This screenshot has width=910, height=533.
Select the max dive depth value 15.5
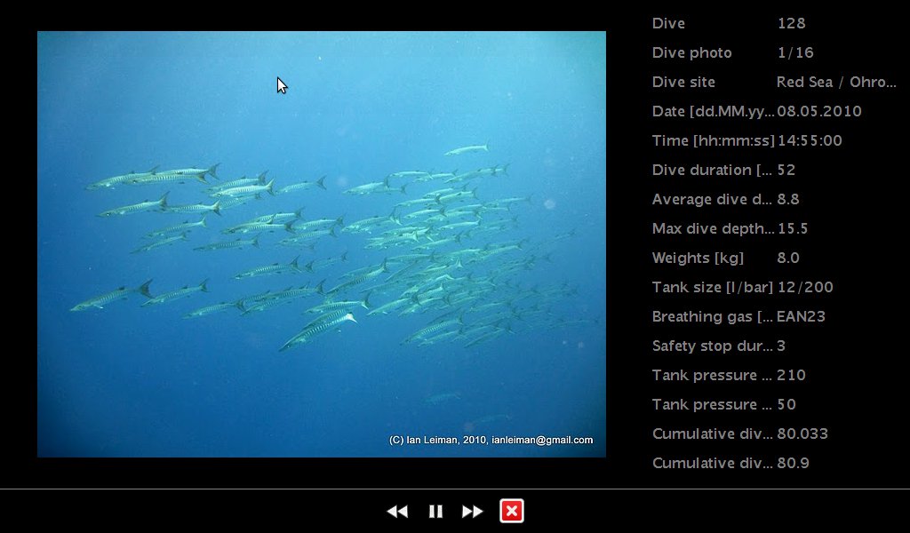(792, 228)
